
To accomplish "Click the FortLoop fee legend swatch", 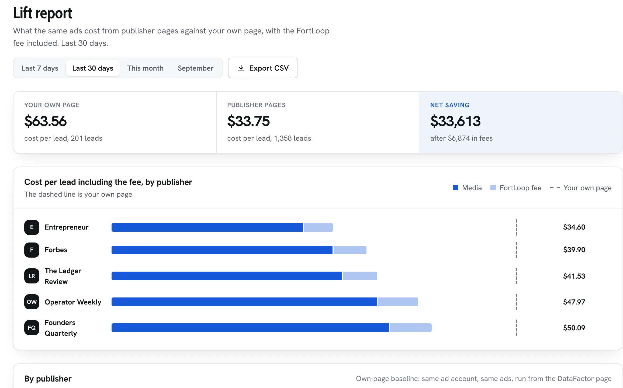I will pyautogui.click(x=493, y=188).
